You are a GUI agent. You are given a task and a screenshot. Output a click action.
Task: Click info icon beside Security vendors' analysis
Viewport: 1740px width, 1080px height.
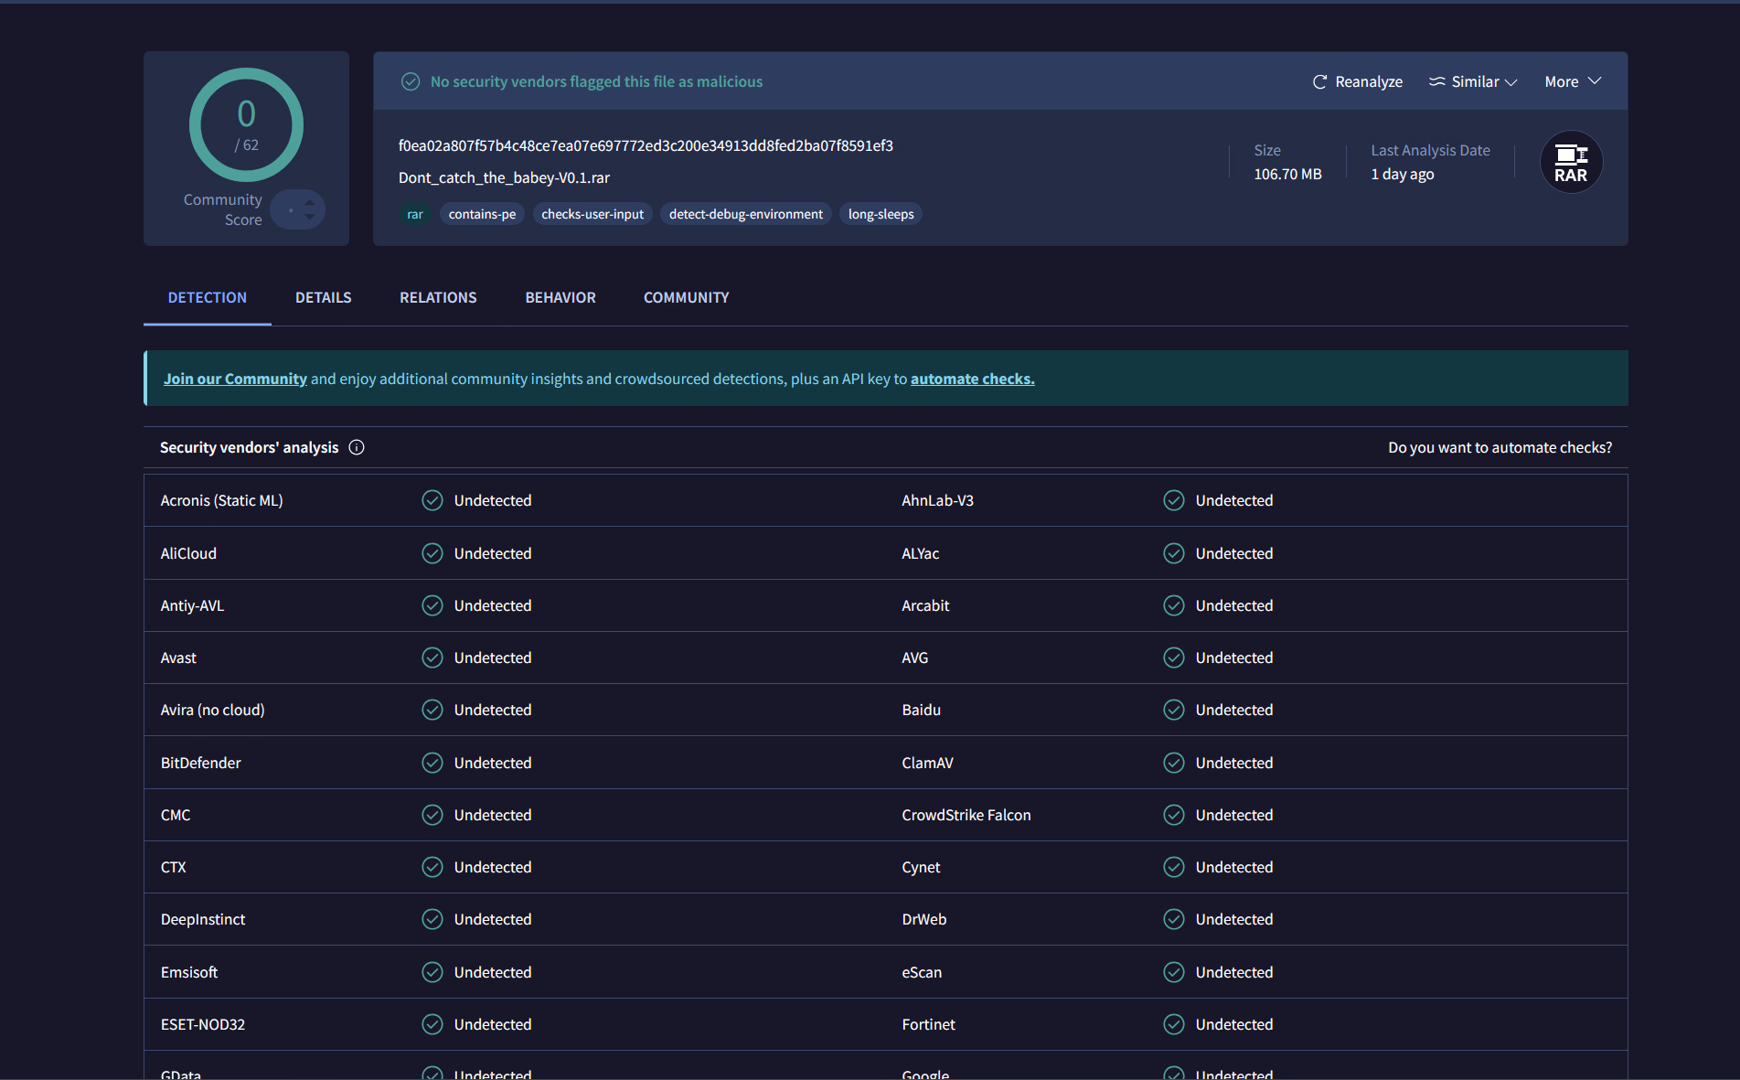[357, 447]
